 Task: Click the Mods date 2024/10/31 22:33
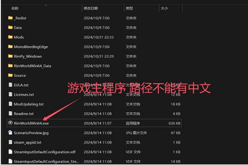[99, 37]
